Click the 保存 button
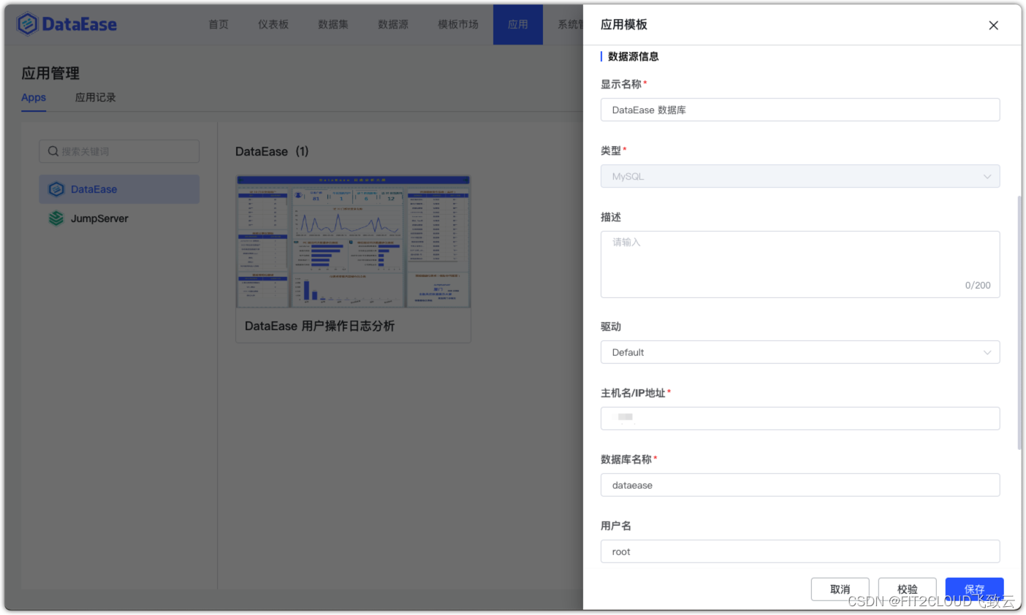Screen dimensions: 1026x615 (x=974, y=589)
